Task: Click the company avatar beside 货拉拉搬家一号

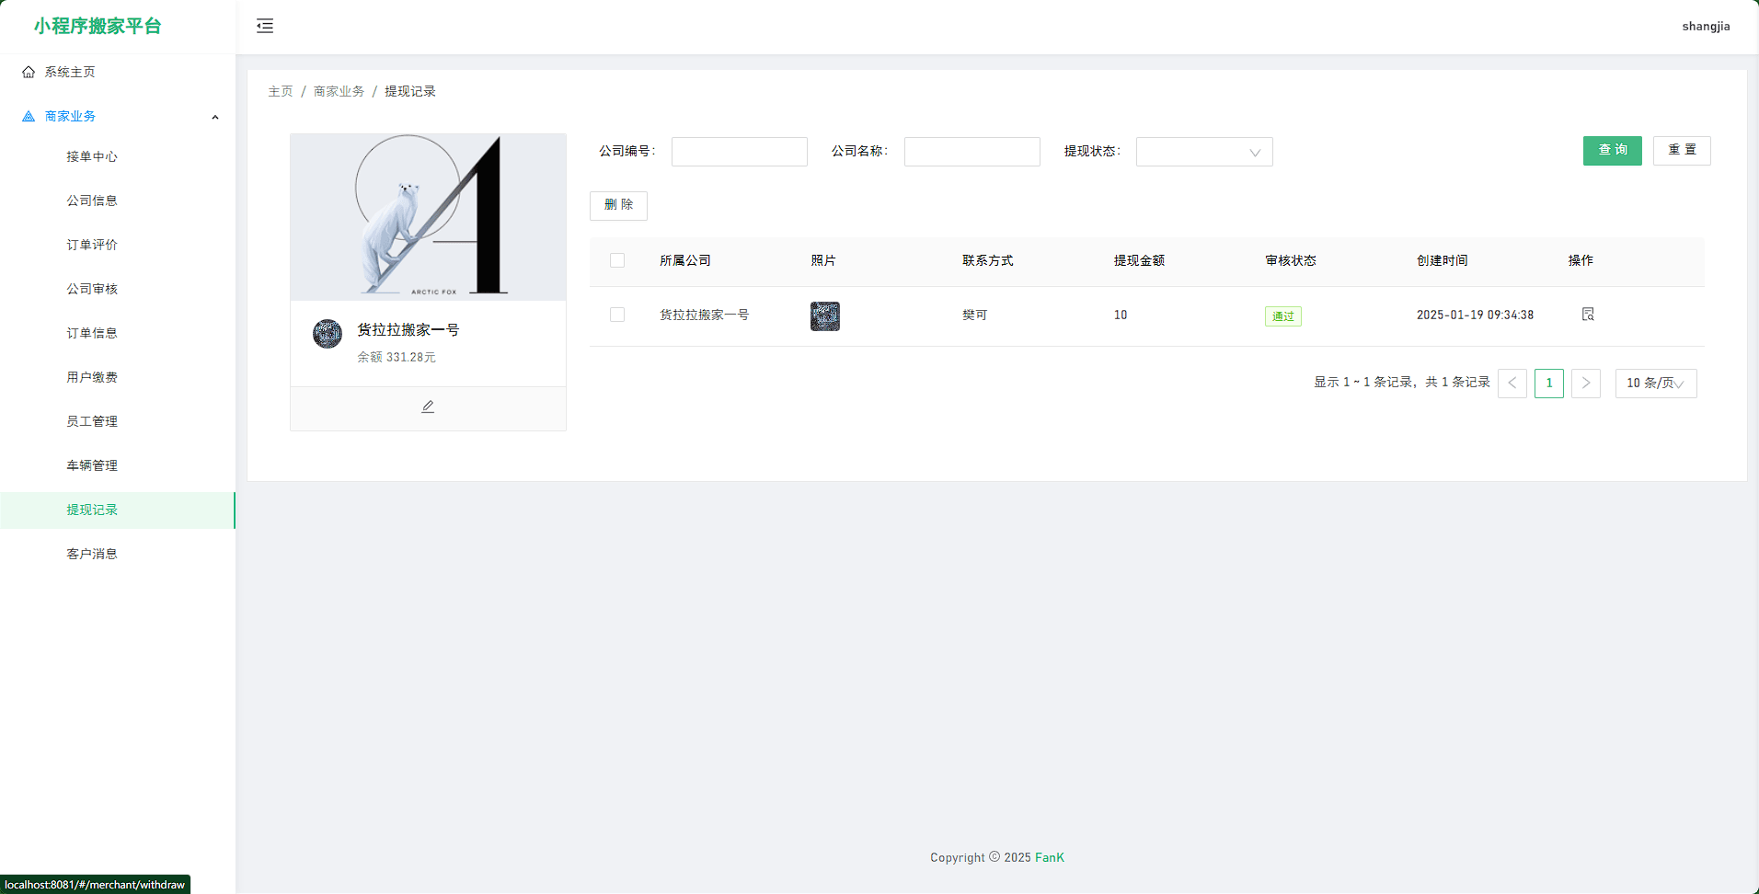Action: [x=328, y=333]
